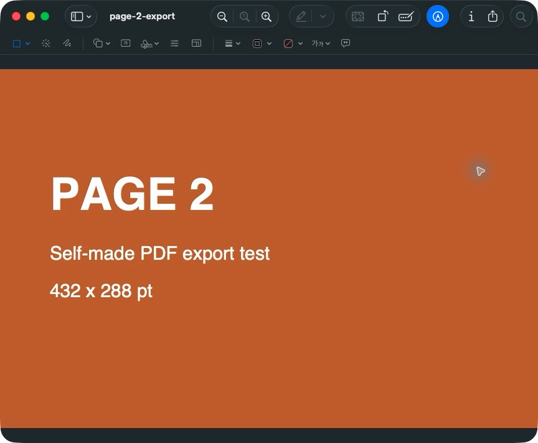Click the Share button

493,16
